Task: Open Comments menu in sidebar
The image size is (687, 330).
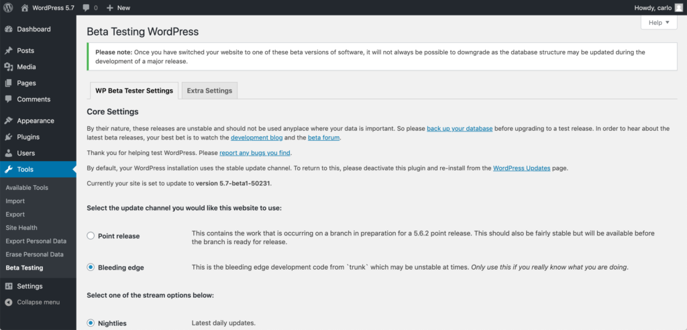Action: coord(38,99)
